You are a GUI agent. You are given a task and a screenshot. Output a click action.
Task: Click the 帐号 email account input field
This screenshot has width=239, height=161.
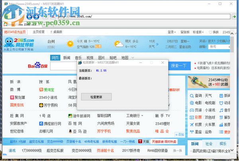click(219, 47)
